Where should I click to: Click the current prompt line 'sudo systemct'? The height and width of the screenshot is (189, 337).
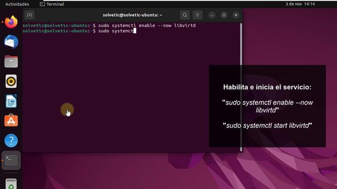point(116,31)
